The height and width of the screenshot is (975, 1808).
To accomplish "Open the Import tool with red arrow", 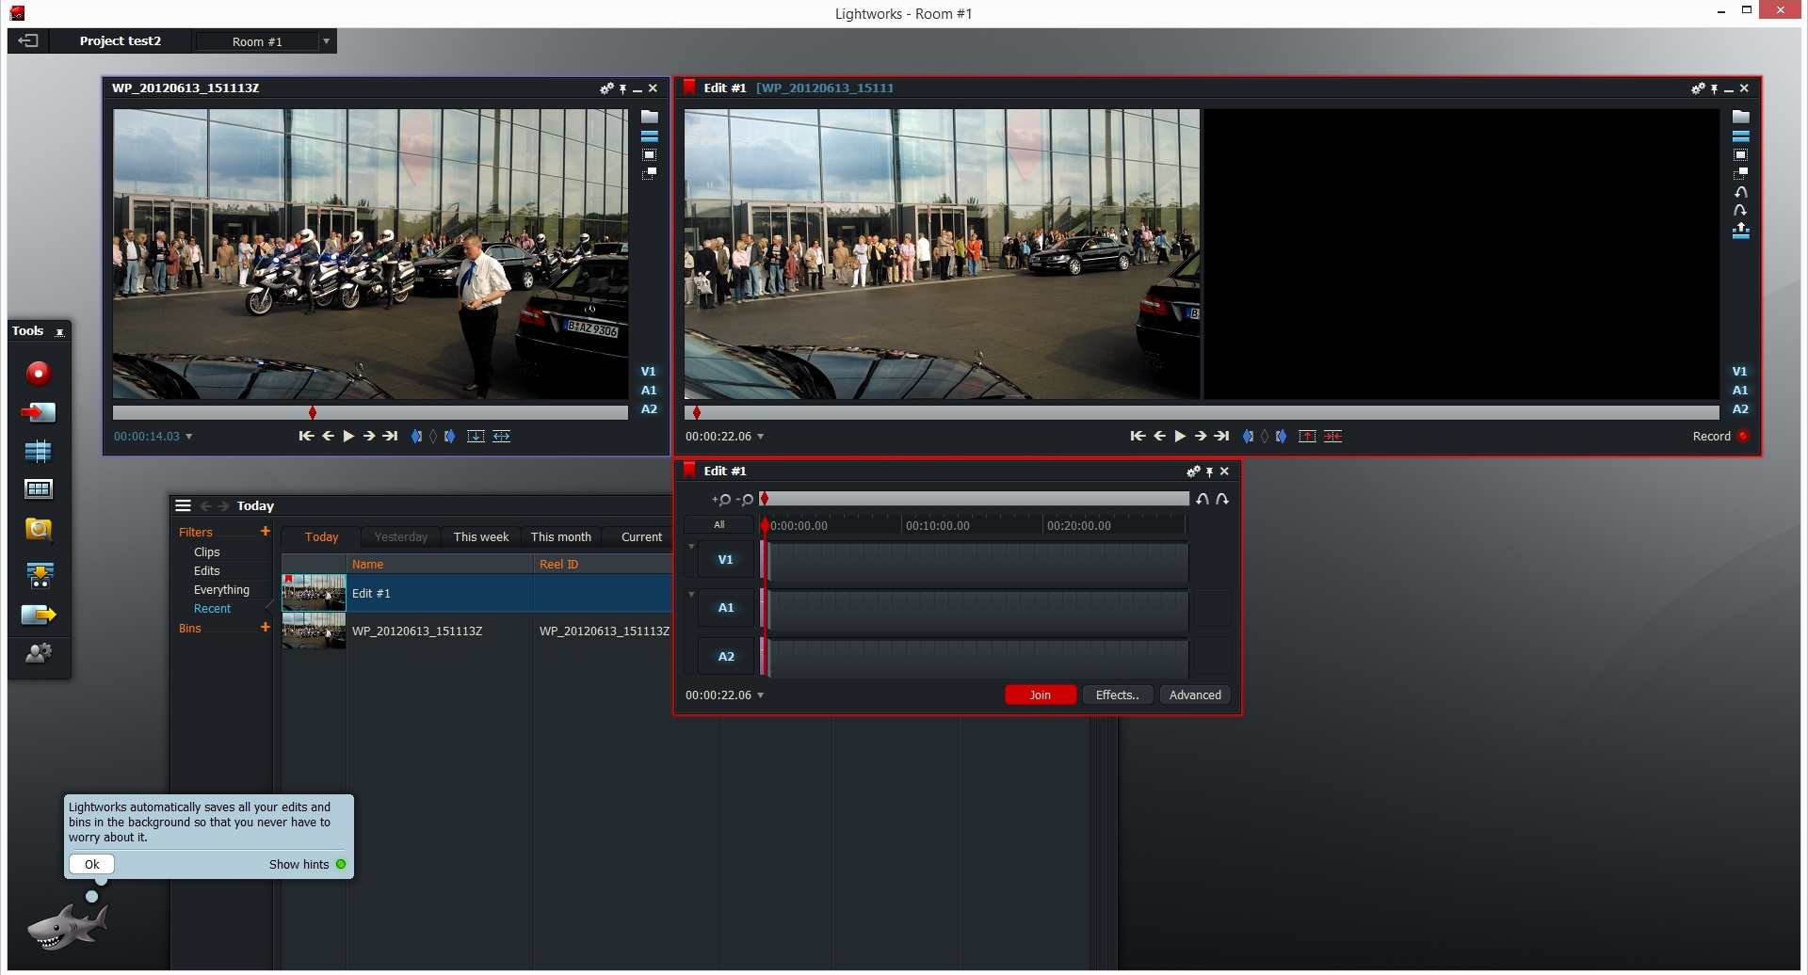I will coord(39,412).
